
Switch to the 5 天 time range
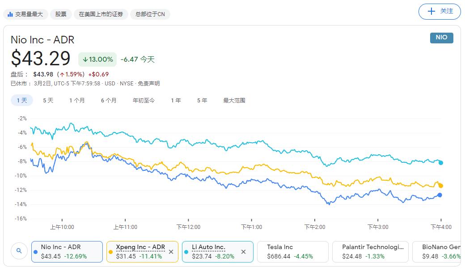48,101
